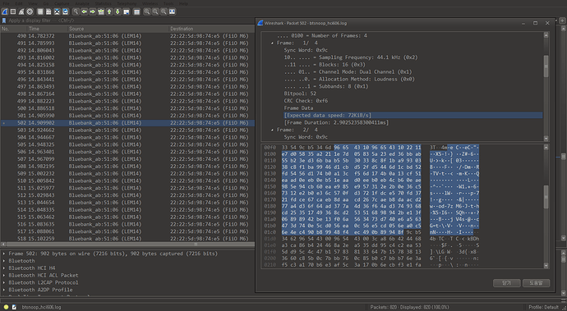
Task: Click the 닫기 close button in packet dialog
Action: 507,283
